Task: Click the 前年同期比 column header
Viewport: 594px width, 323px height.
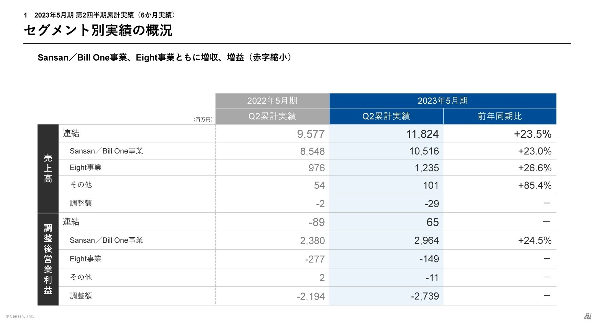Action: point(500,116)
